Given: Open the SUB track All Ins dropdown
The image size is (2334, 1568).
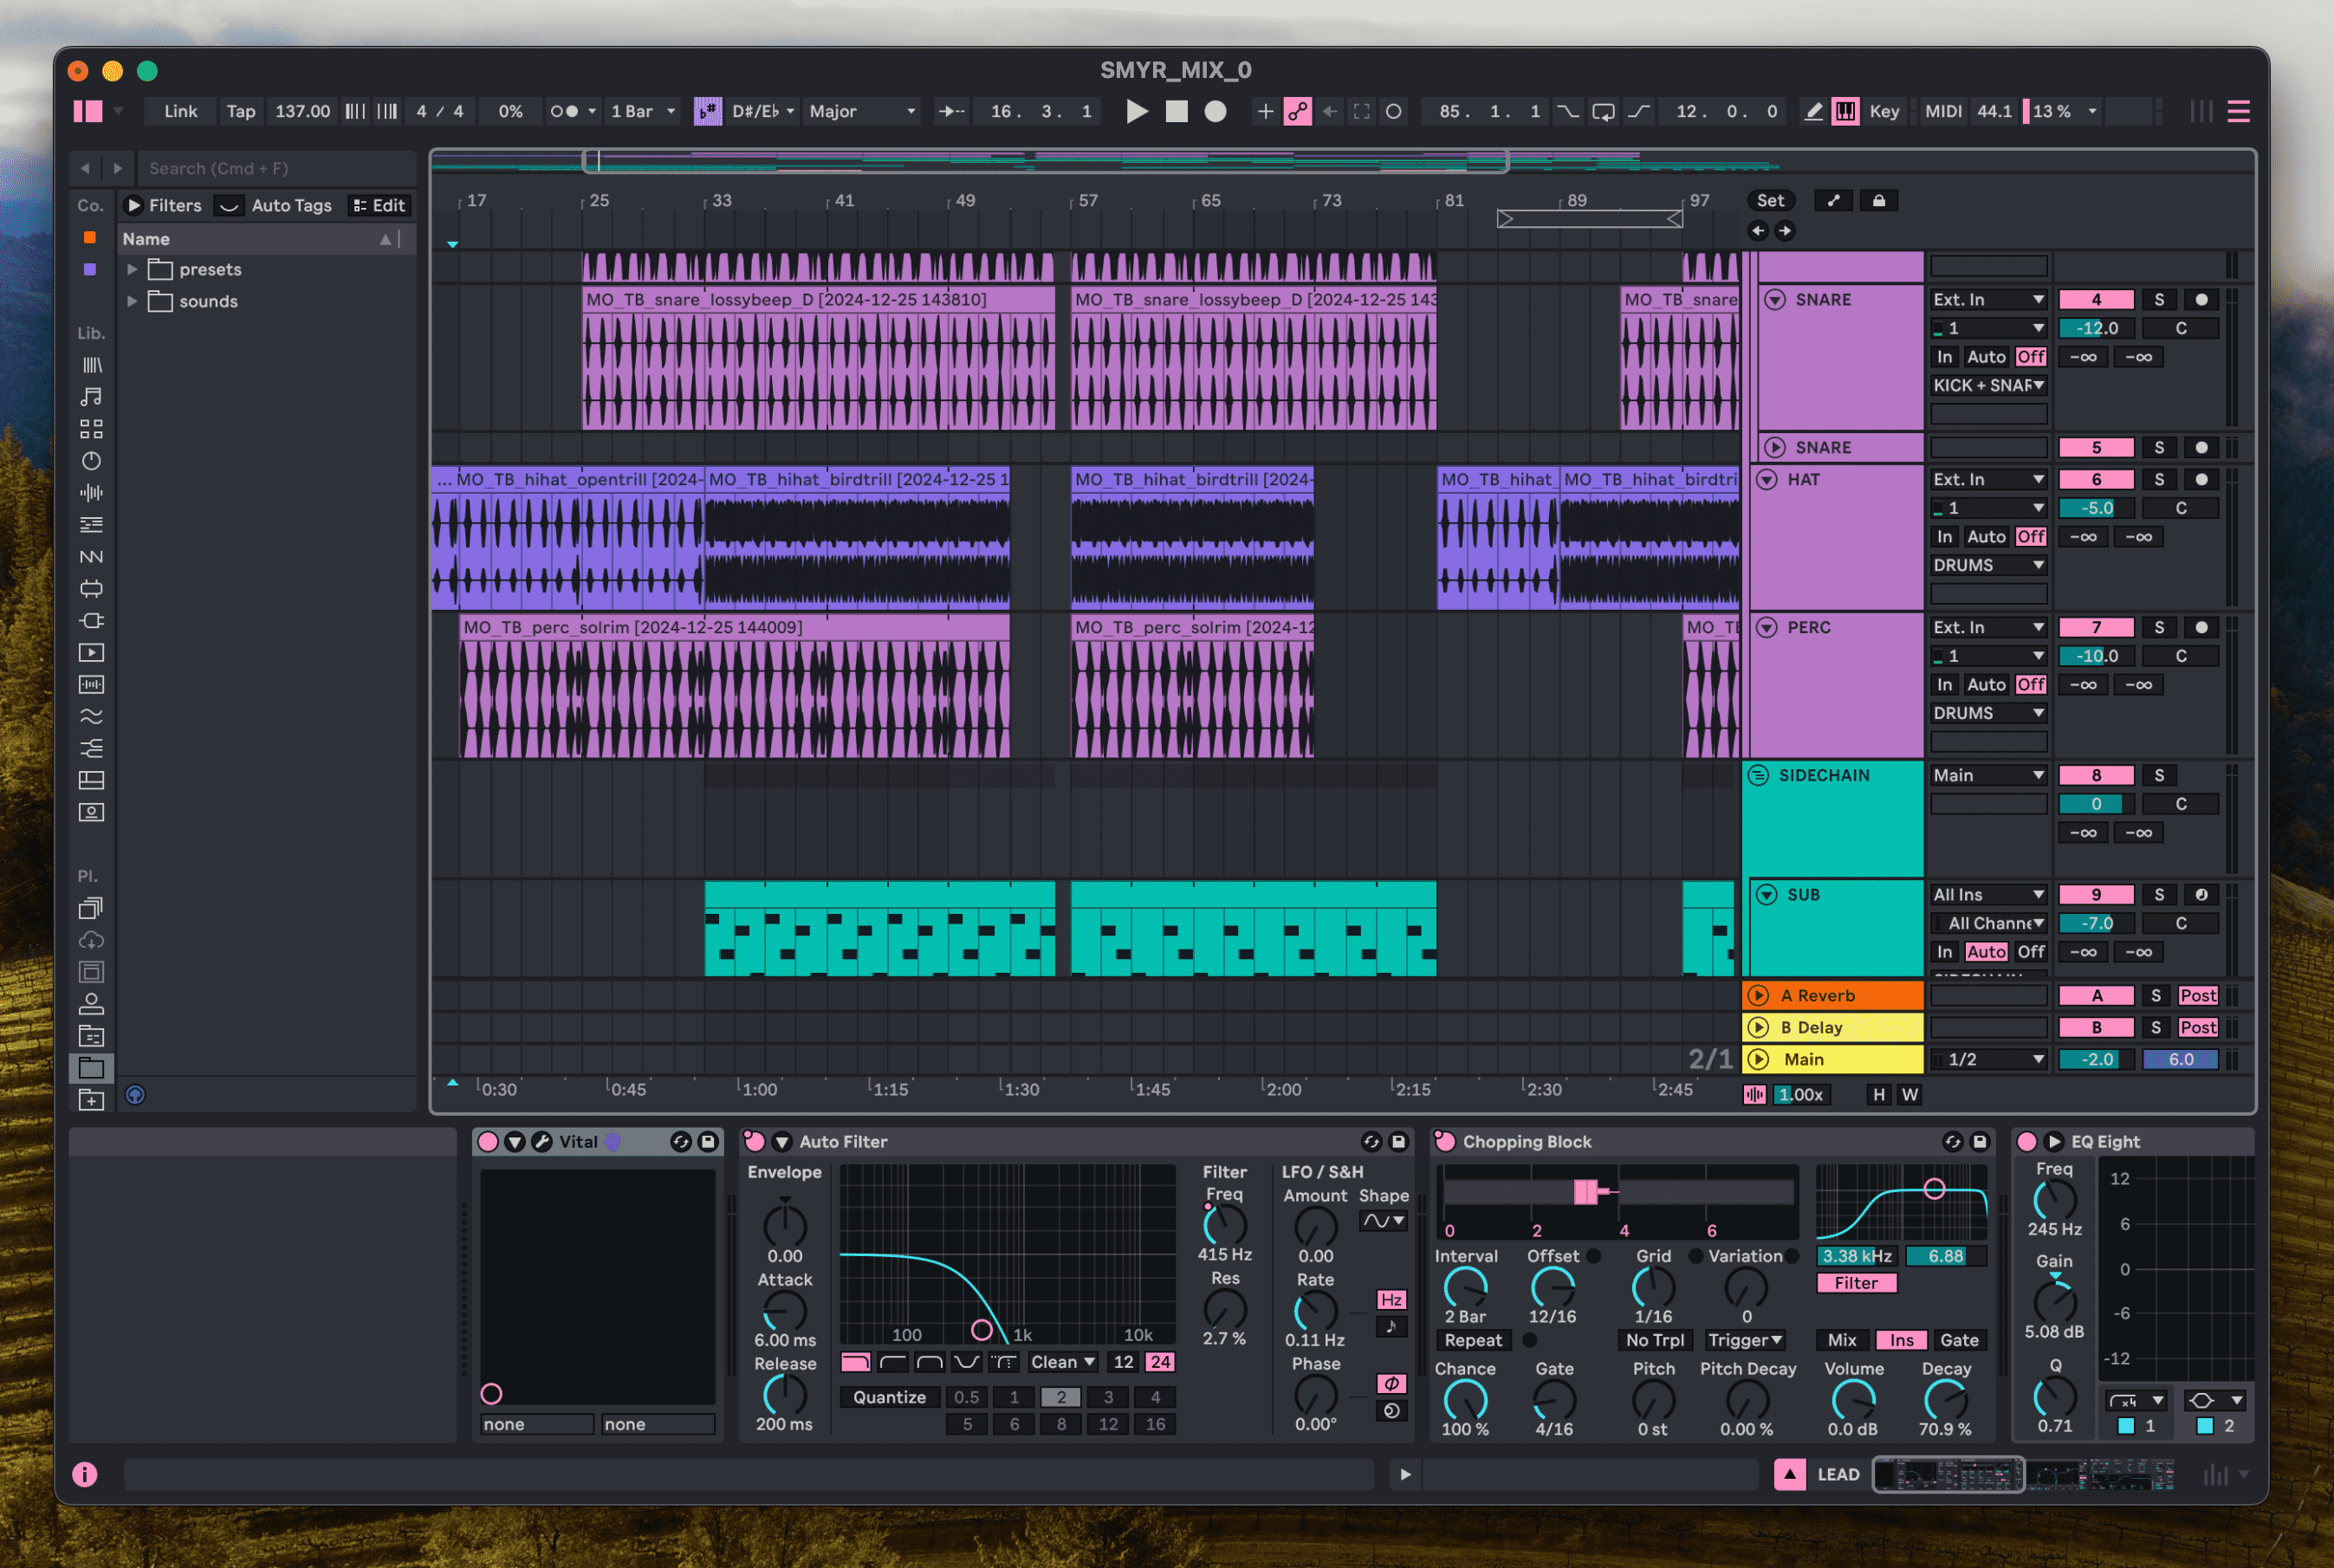Looking at the screenshot, I should pyautogui.click(x=1988, y=894).
